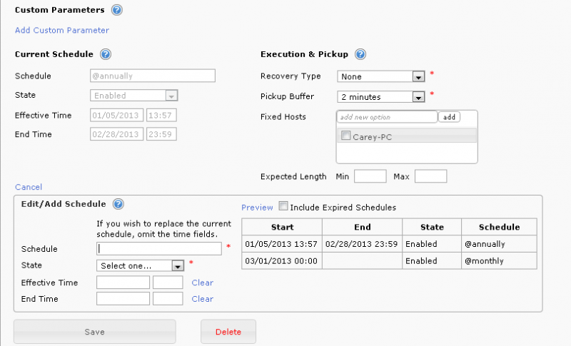Click the 01/05/2013 effective date field
Screen dimensions: 571x346
tap(116, 116)
